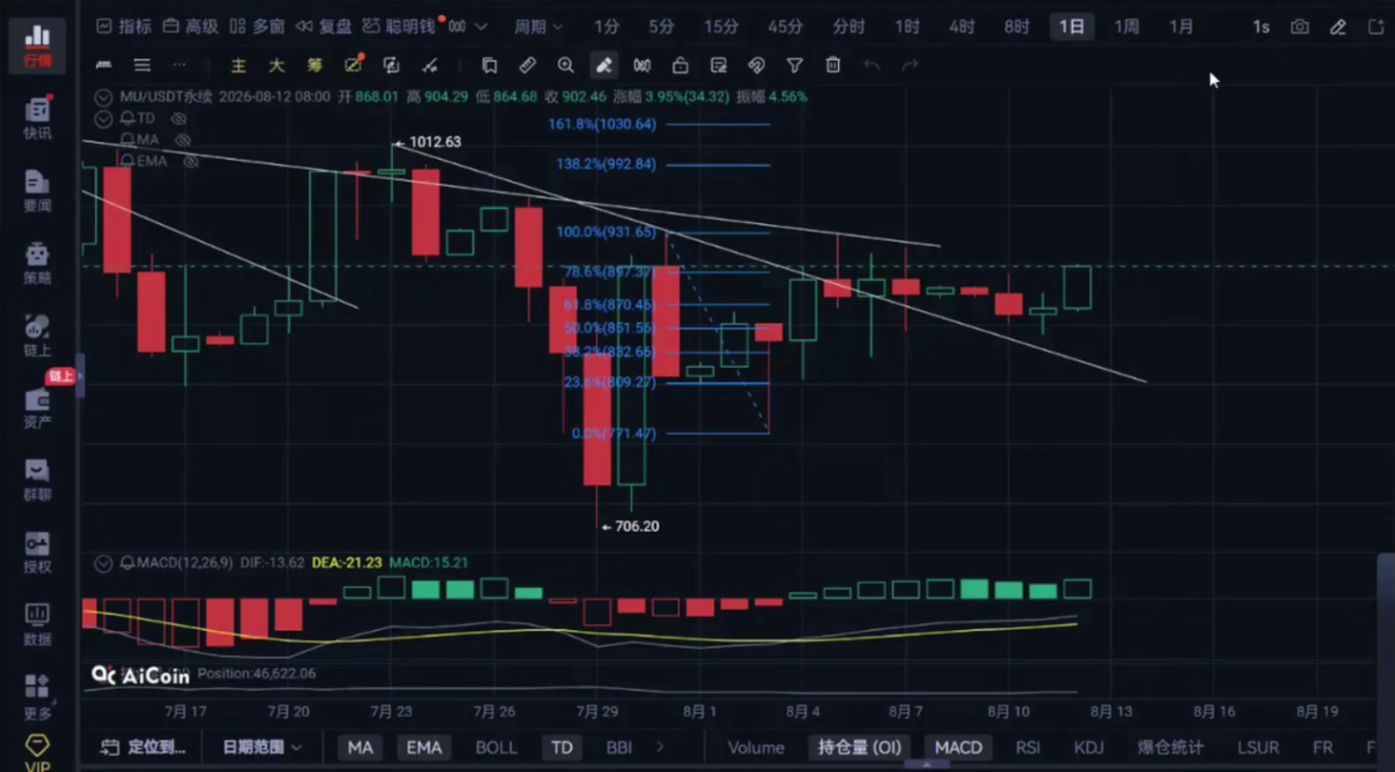This screenshot has width=1395, height=772.
Task: Open the filter funnel icon
Action: [x=794, y=65]
